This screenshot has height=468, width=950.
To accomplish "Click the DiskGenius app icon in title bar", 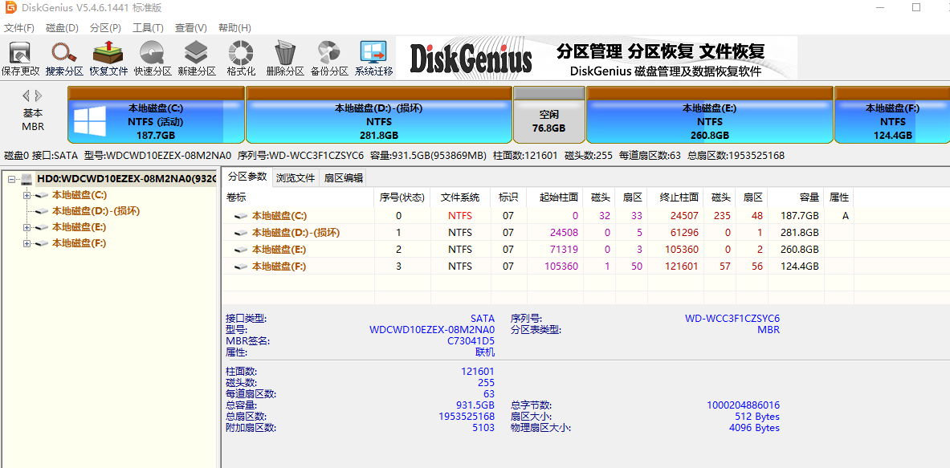I will (x=11, y=8).
